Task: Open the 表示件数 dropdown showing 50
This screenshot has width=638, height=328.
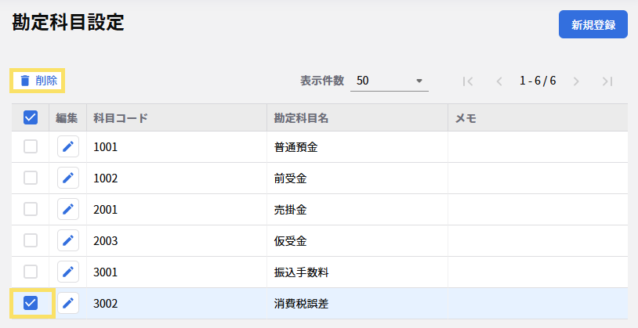Action: (x=389, y=81)
